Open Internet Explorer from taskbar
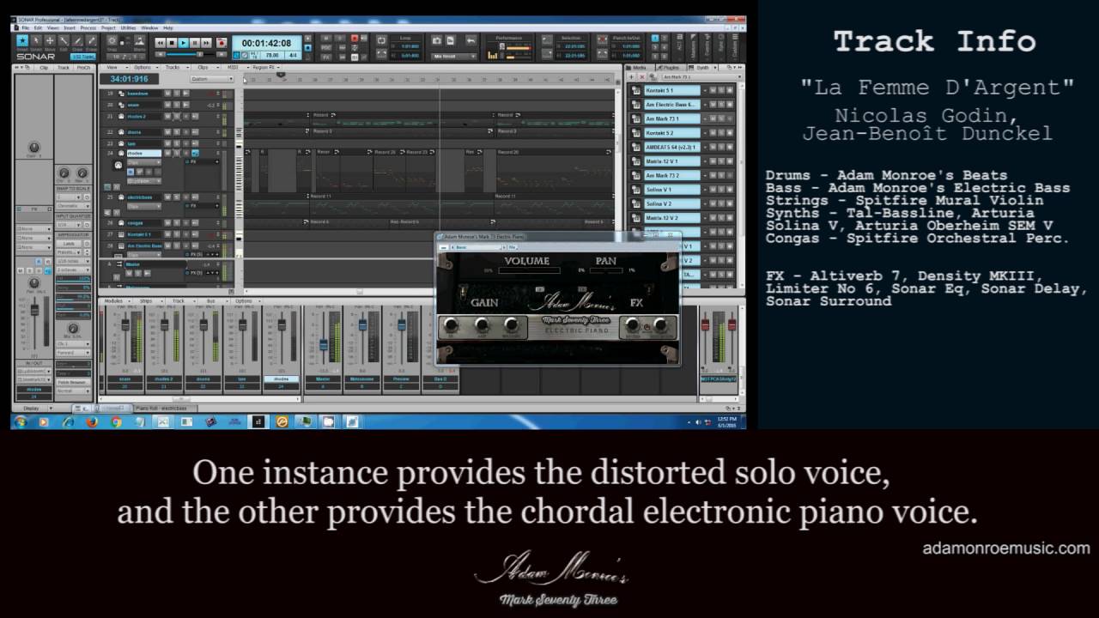 69,422
